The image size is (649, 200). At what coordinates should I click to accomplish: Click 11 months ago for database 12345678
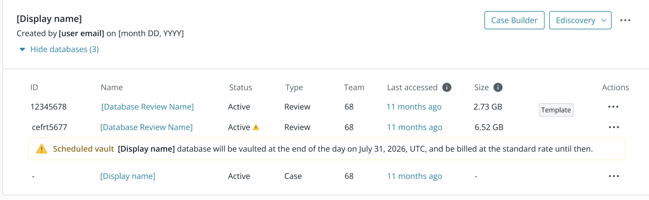(414, 107)
